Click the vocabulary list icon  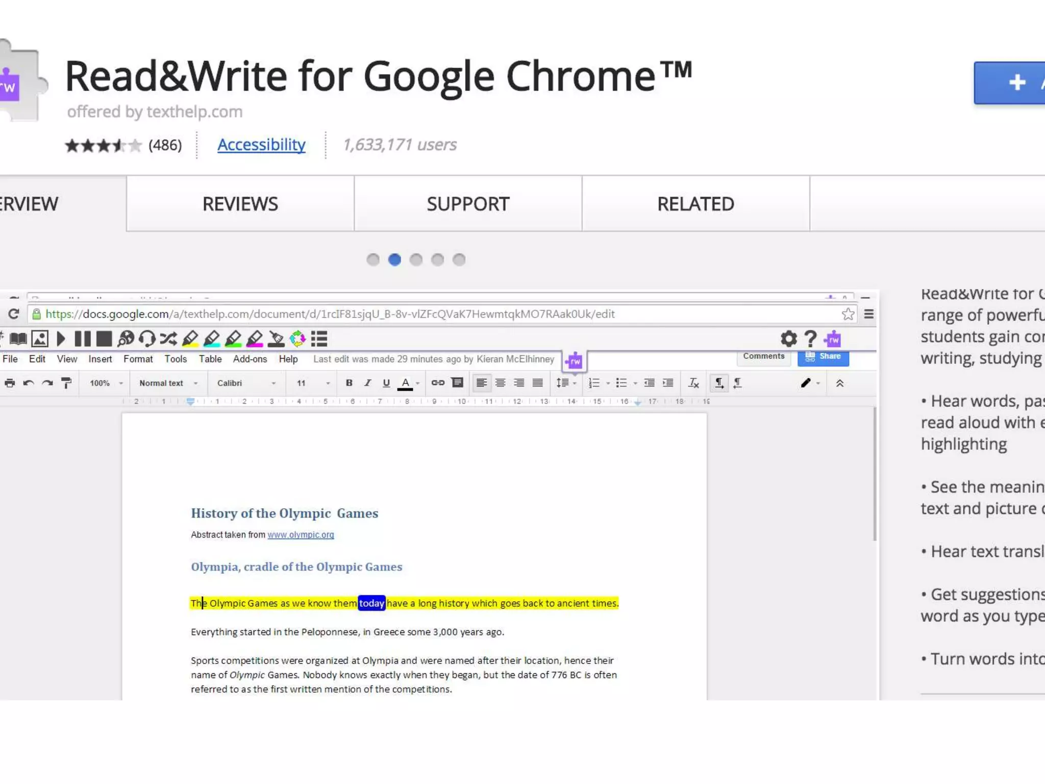click(x=319, y=339)
